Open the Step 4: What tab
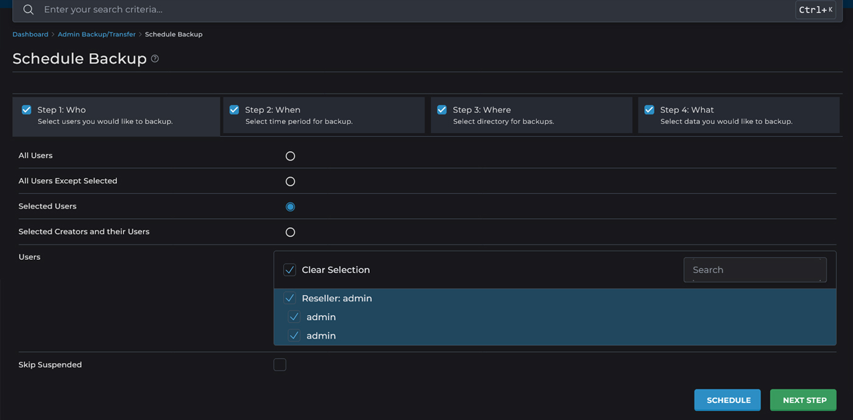The width and height of the screenshot is (853, 420). tap(738, 115)
